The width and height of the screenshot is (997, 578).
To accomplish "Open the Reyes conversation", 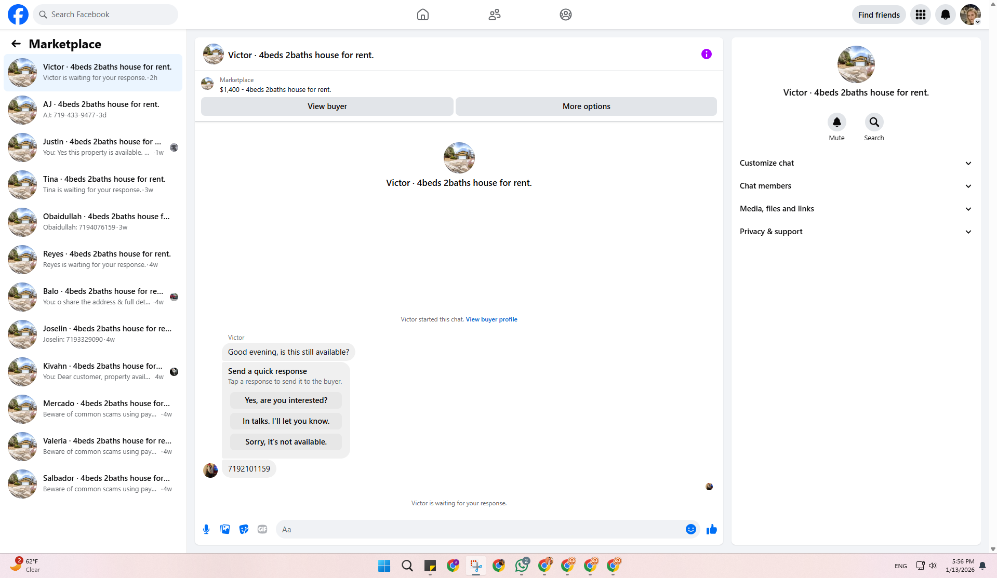I will click(93, 260).
